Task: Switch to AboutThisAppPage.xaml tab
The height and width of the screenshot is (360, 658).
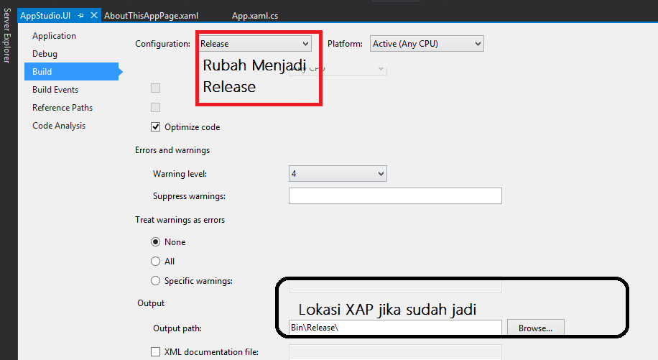Action: (x=151, y=16)
